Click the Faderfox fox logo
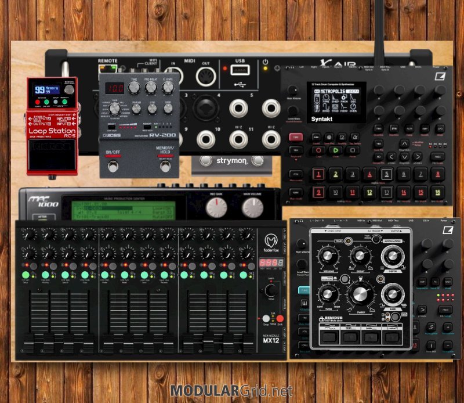This screenshot has width=464, height=403. coord(271,241)
